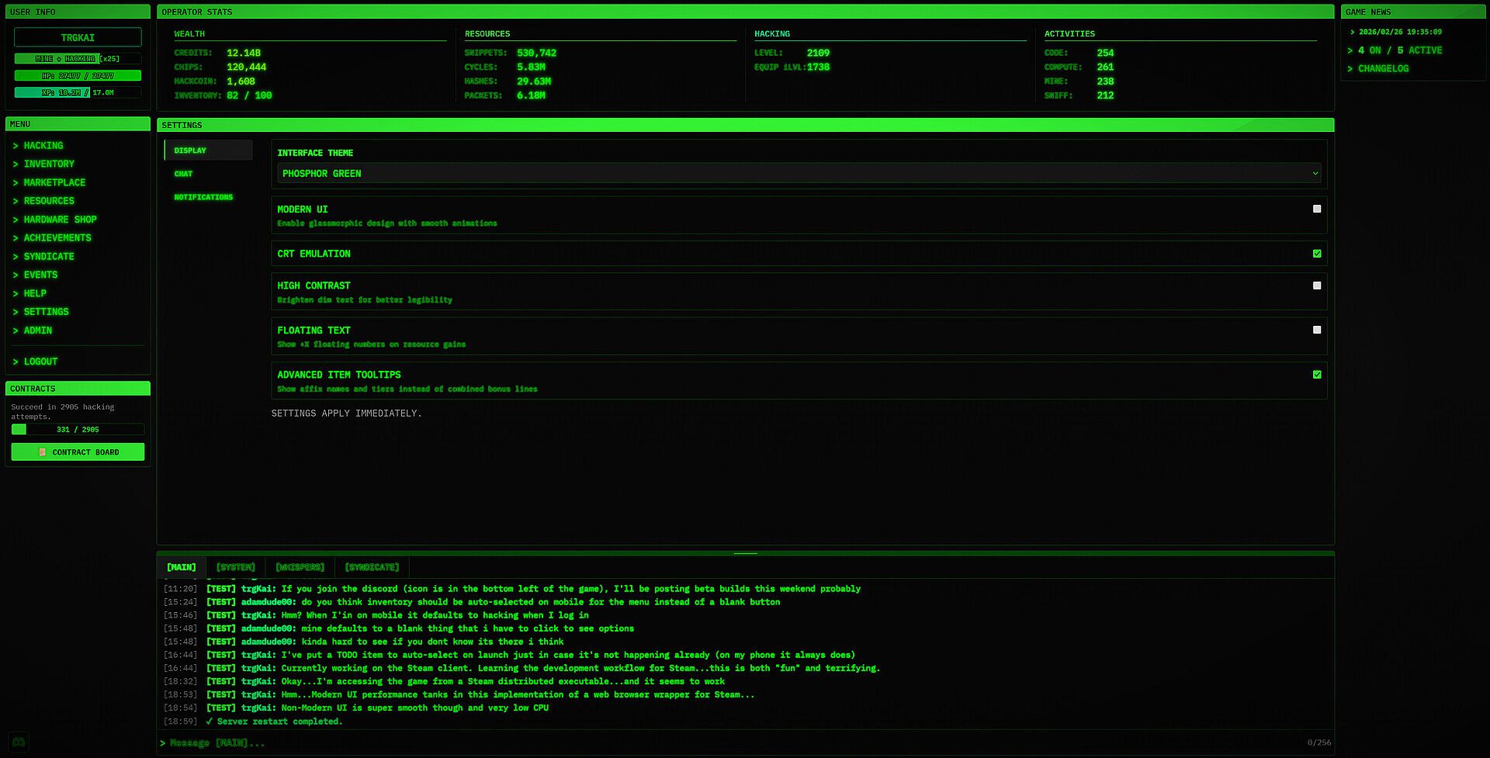Enable High Contrast checkbox
The width and height of the screenshot is (1490, 758).
[1317, 286]
